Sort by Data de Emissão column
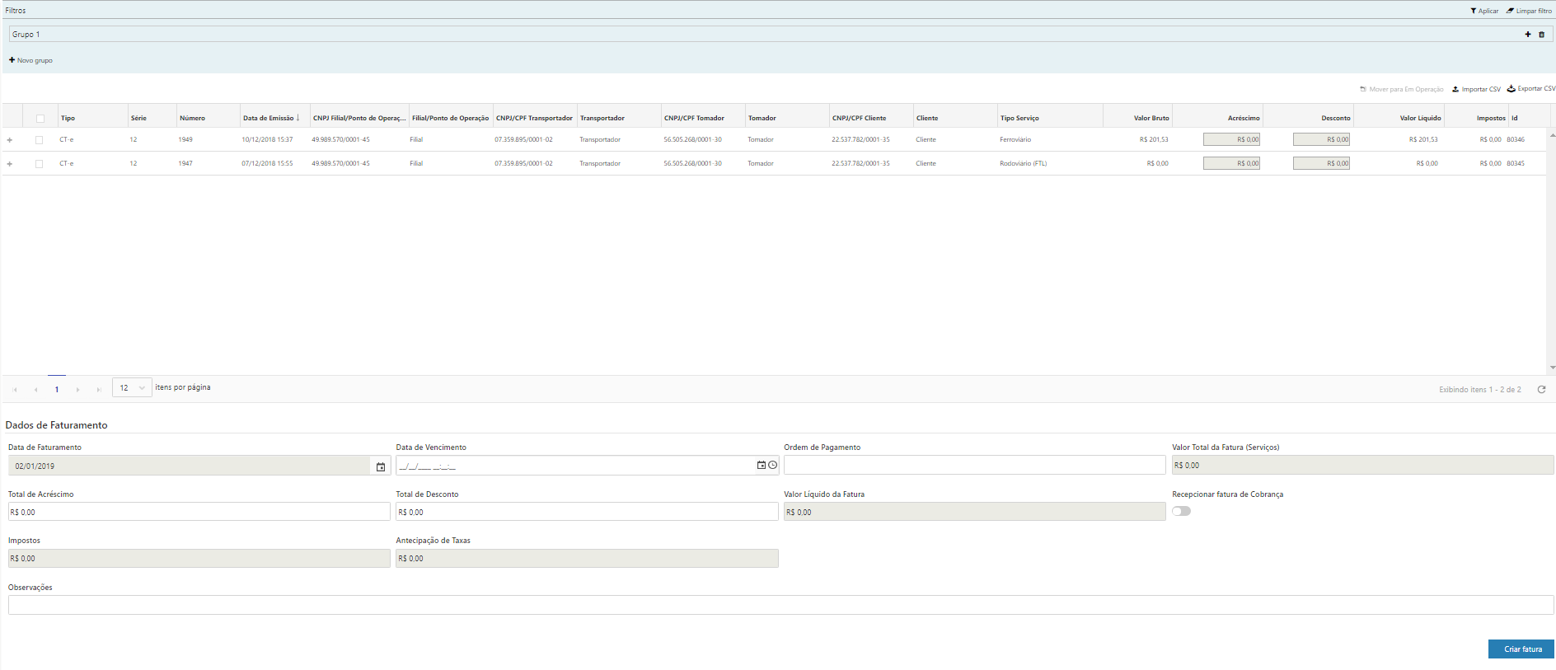The width and height of the screenshot is (1556, 670). point(269,118)
